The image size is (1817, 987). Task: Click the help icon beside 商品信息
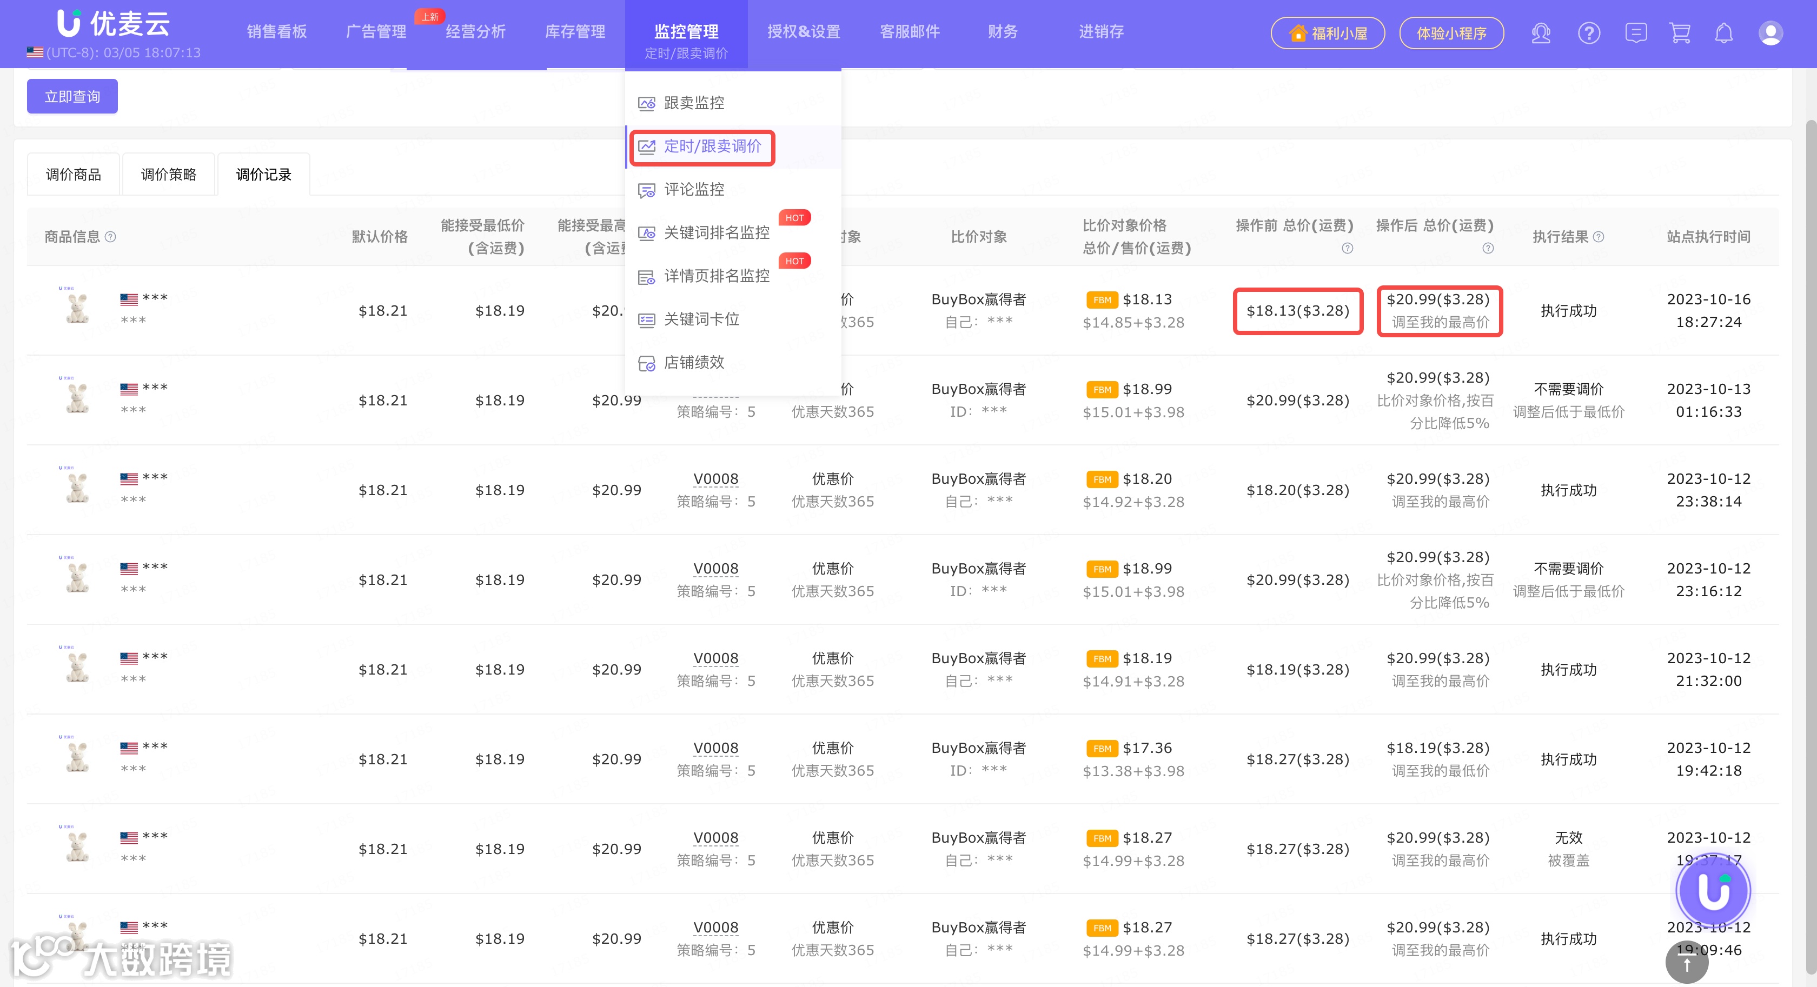pos(111,237)
